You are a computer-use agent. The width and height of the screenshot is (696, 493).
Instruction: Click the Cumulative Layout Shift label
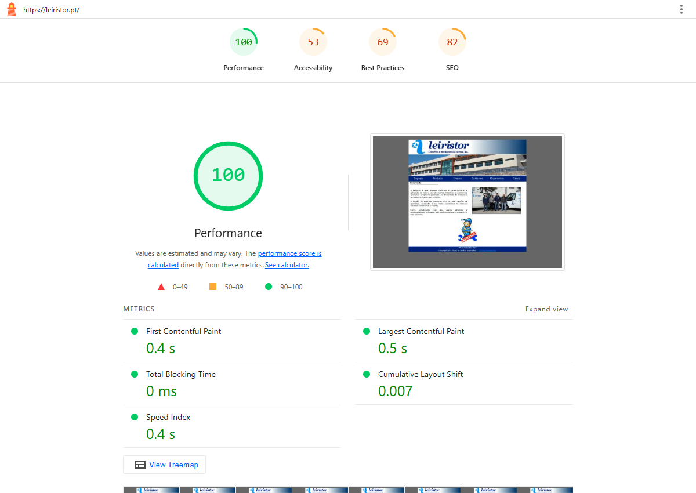420,374
